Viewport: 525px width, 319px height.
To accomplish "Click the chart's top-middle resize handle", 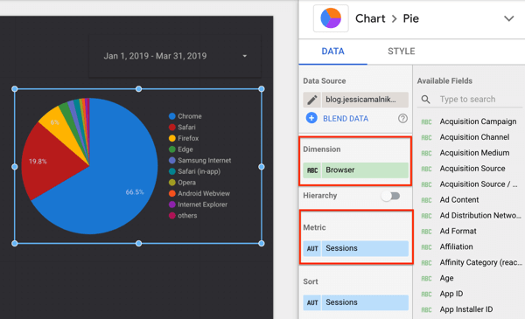I will click(138, 89).
